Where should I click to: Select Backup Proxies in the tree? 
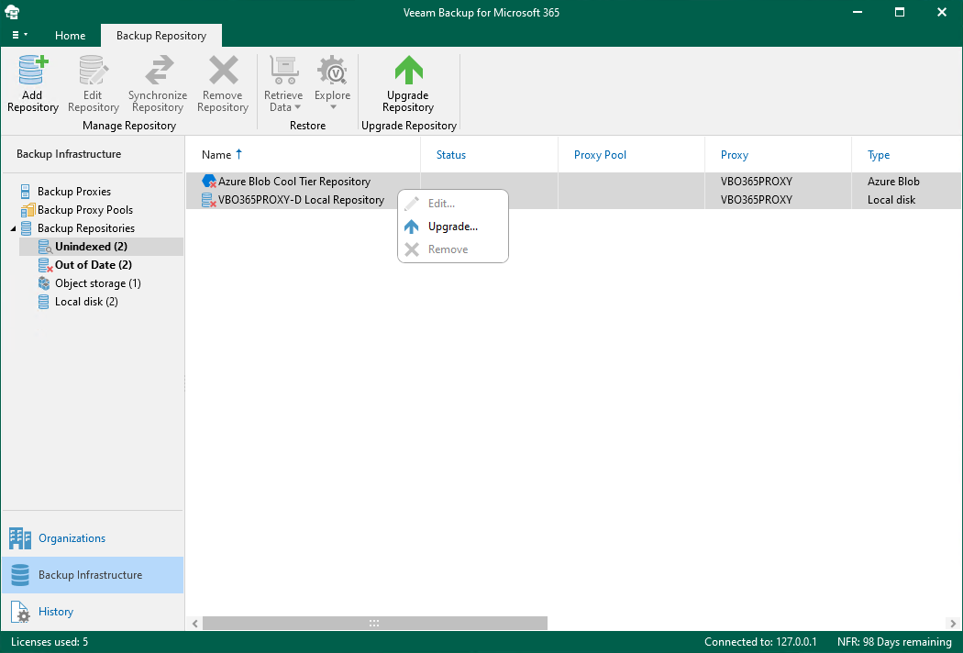pyautogui.click(x=73, y=192)
